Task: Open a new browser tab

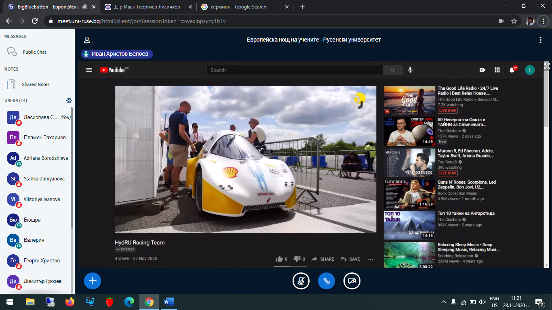Action: tap(302, 7)
